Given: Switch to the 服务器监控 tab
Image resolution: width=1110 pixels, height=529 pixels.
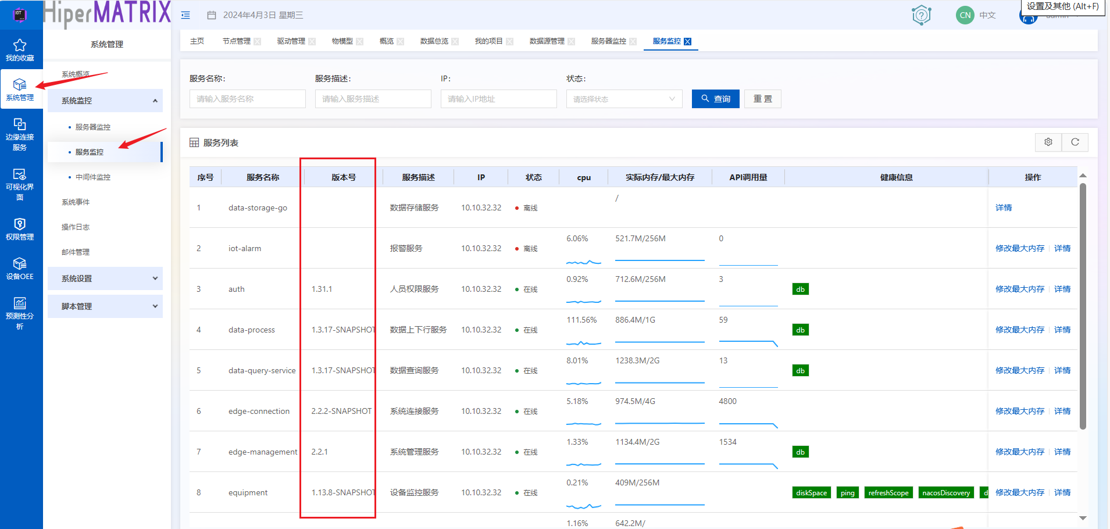Looking at the screenshot, I should tap(608, 41).
